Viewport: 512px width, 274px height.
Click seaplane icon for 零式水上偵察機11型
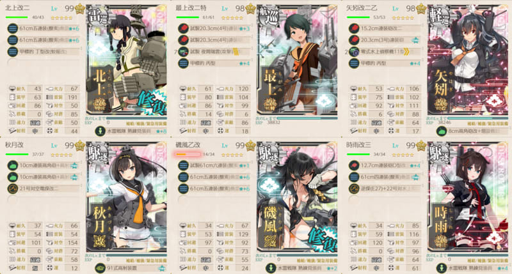pos(354,52)
